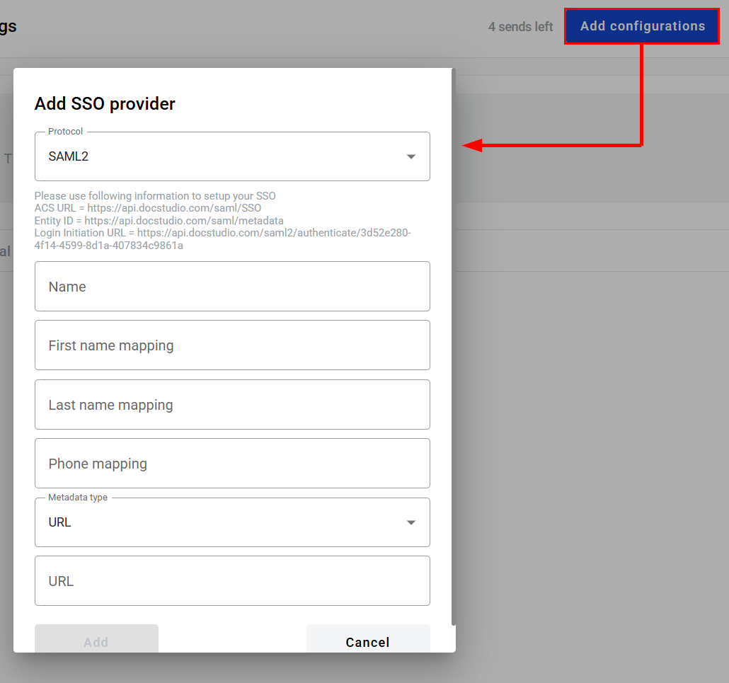Click the Metadata type arrow icon

[x=411, y=523]
